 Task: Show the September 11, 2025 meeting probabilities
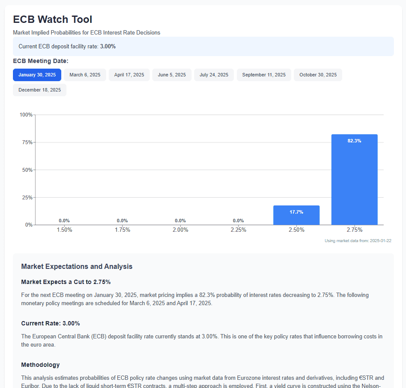point(264,75)
